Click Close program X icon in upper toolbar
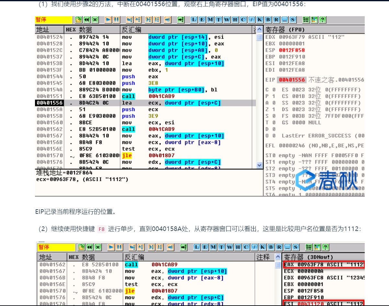Screen dimensions: 389x306 click(x=95, y=20)
